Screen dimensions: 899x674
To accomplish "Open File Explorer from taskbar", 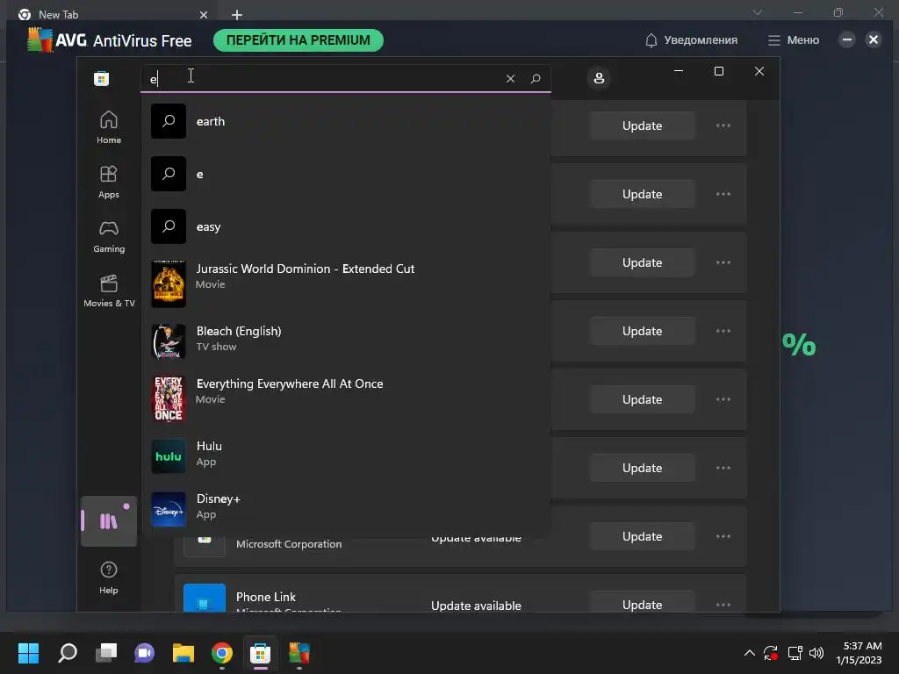I will (183, 653).
